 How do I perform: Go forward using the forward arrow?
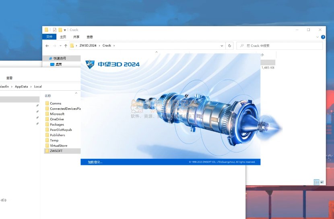coord(54,46)
